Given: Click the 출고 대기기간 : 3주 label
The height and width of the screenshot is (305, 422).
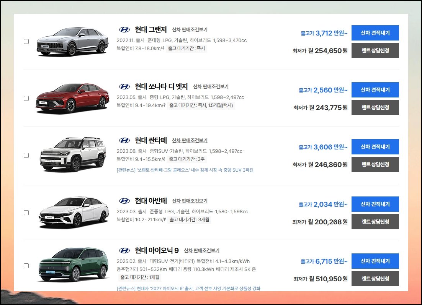Looking at the screenshot, I should [x=187, y=159].
